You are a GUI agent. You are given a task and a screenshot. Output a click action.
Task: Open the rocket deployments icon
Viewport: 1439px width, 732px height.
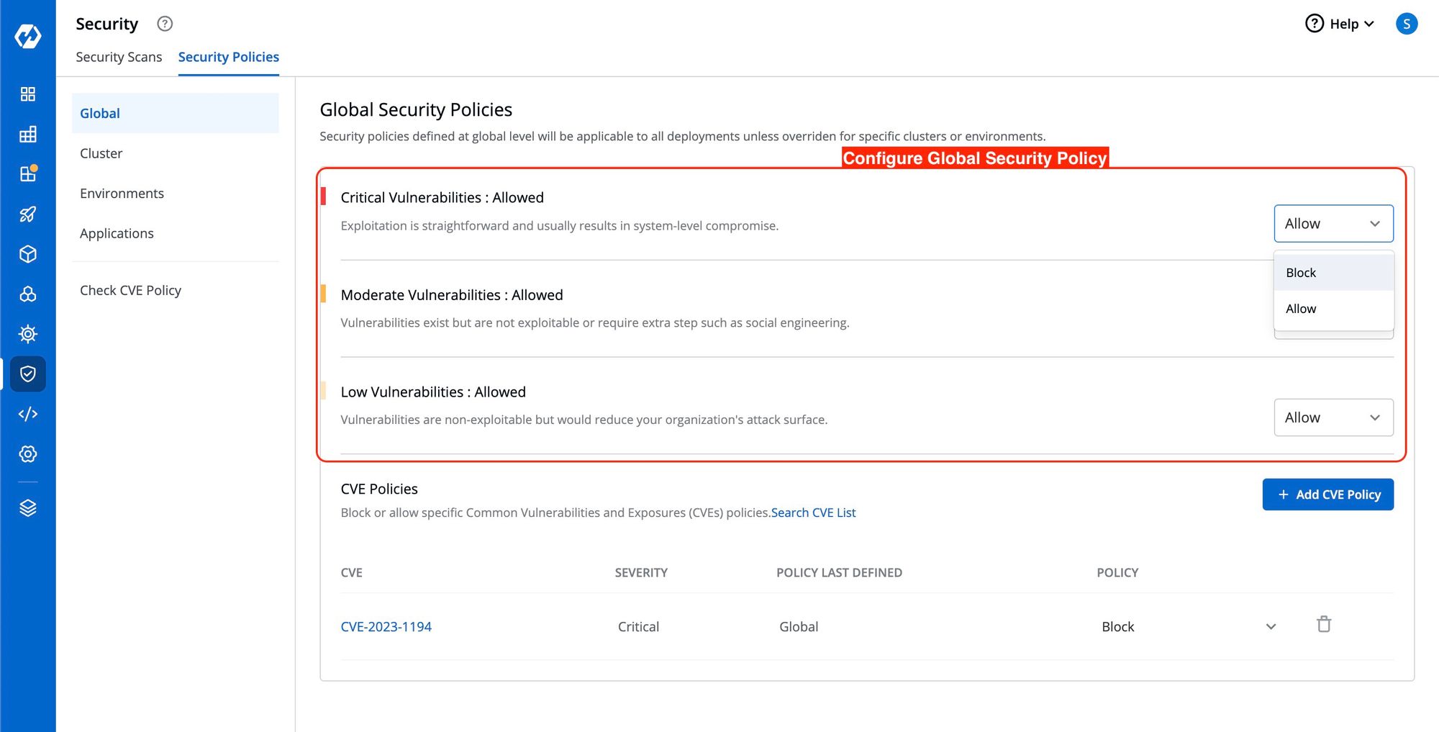tap(28, 214)
